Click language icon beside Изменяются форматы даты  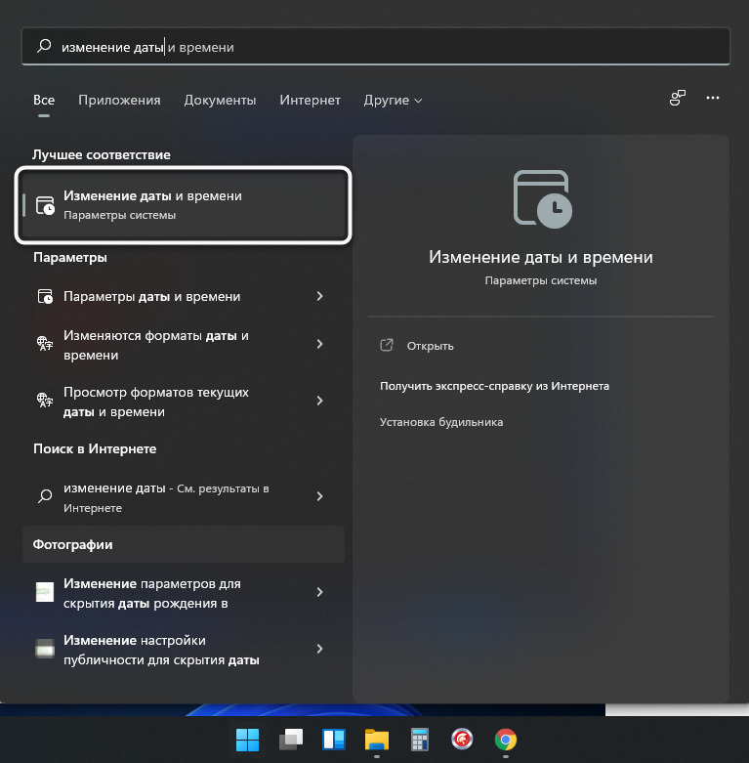click(45, 344)
